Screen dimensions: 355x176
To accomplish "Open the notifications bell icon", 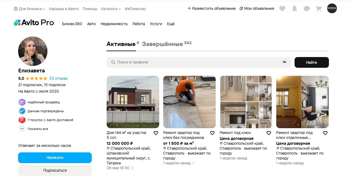I will tap(294, 9).
